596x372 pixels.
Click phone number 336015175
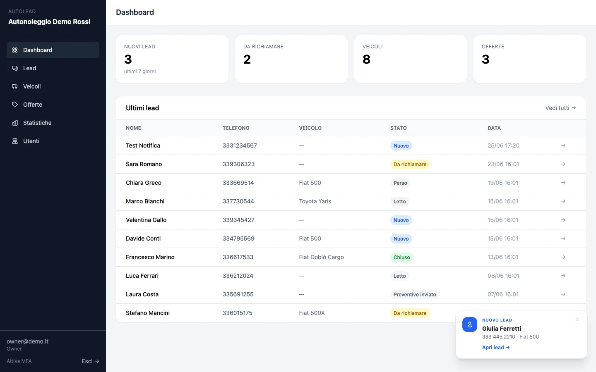tap(238, 313)
